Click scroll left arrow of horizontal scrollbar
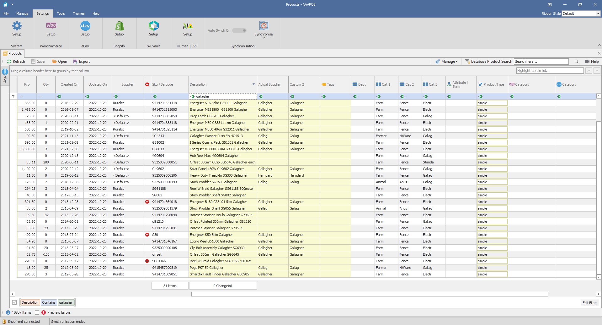Image resolution: width=602 pixels, height=325 pixels. [x=13, y=294]
